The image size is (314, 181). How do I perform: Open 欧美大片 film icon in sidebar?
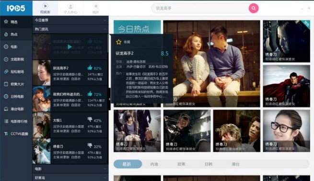[6, 84]
